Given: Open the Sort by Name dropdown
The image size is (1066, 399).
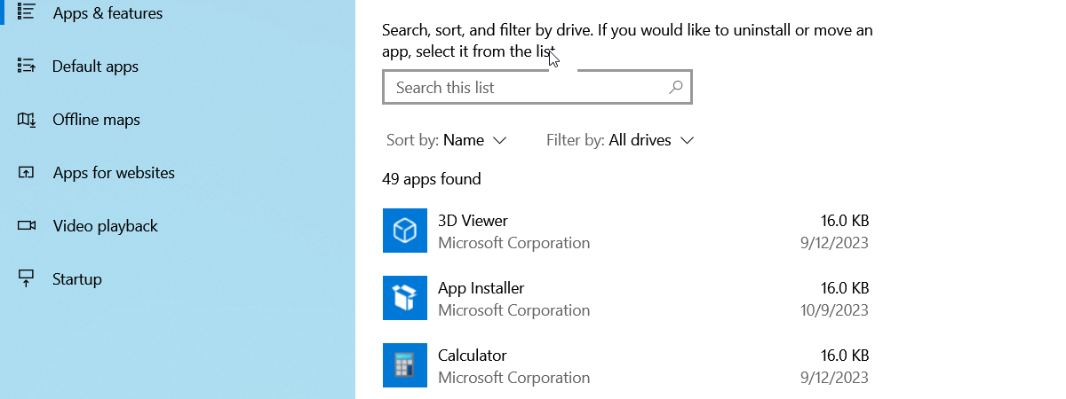Looking at the screenshot, I should (447, 140).
